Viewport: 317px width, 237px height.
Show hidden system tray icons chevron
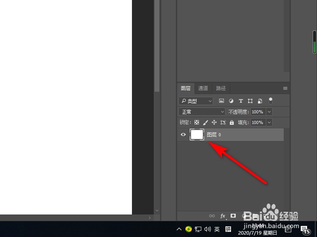[x=179, y=229]
